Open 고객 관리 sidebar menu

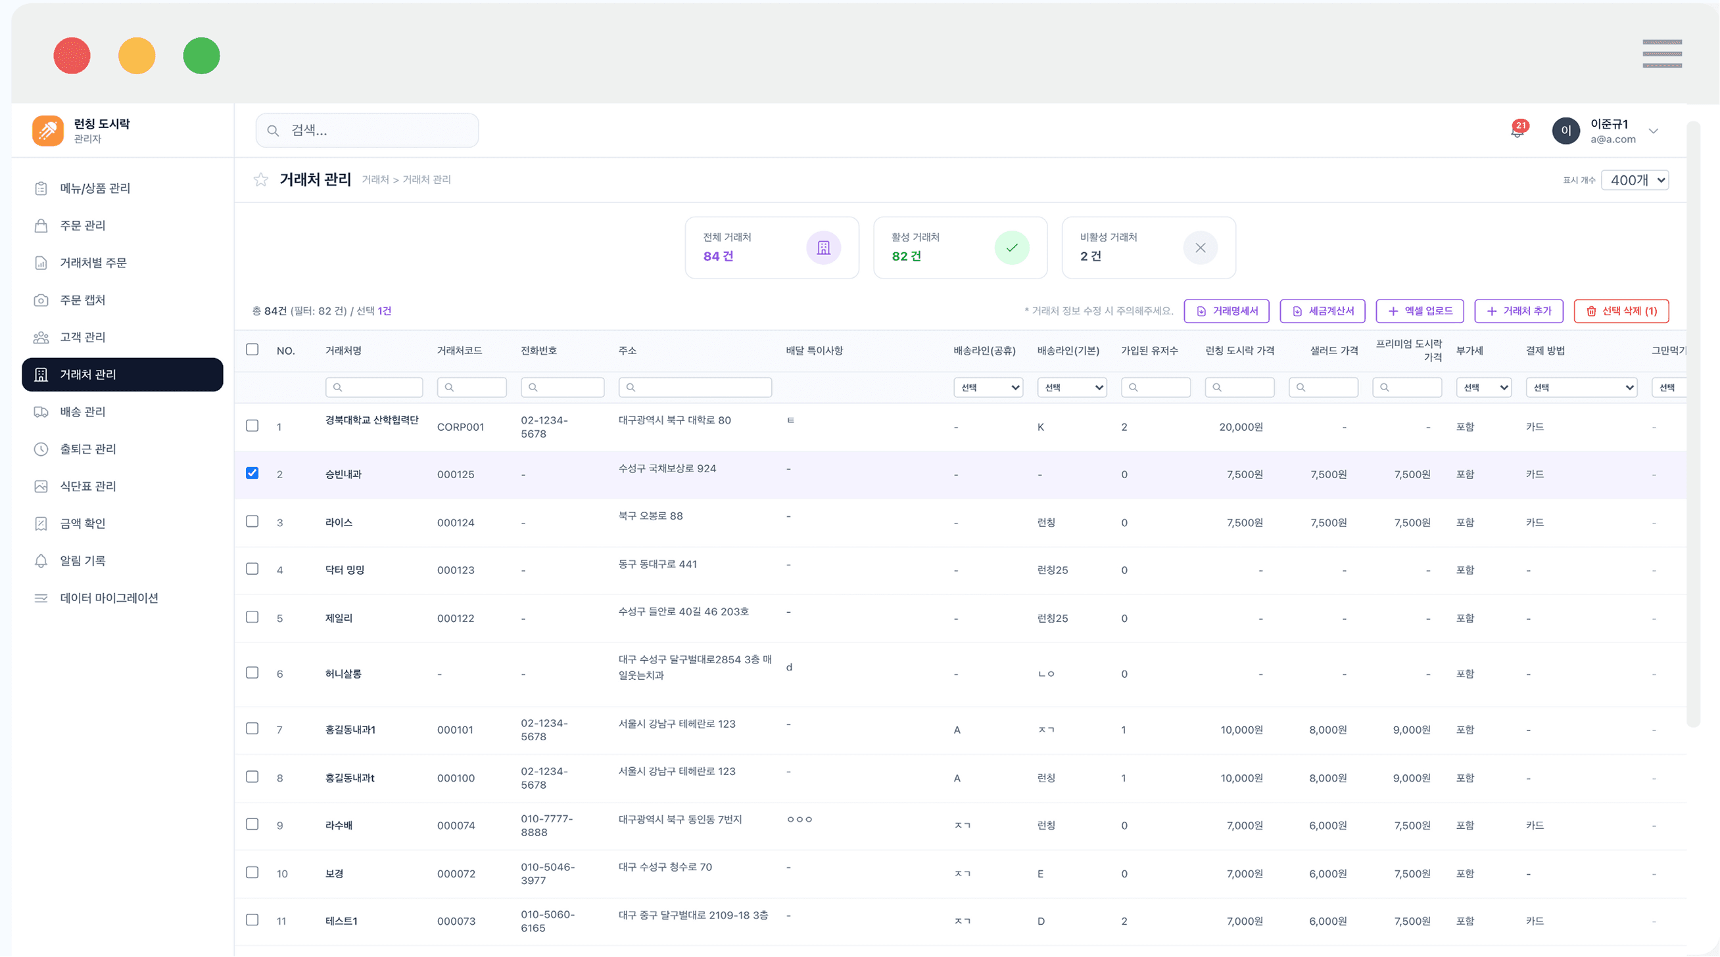(x=123, y=338)
